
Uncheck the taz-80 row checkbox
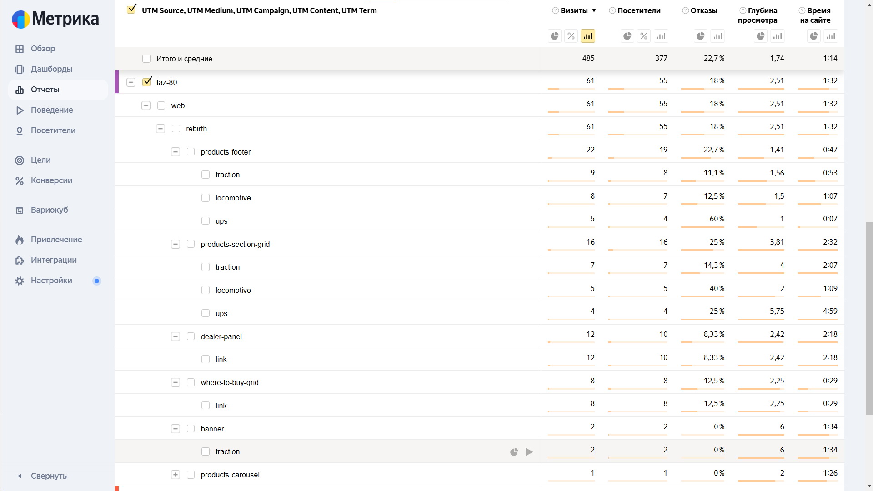(147, 82)
